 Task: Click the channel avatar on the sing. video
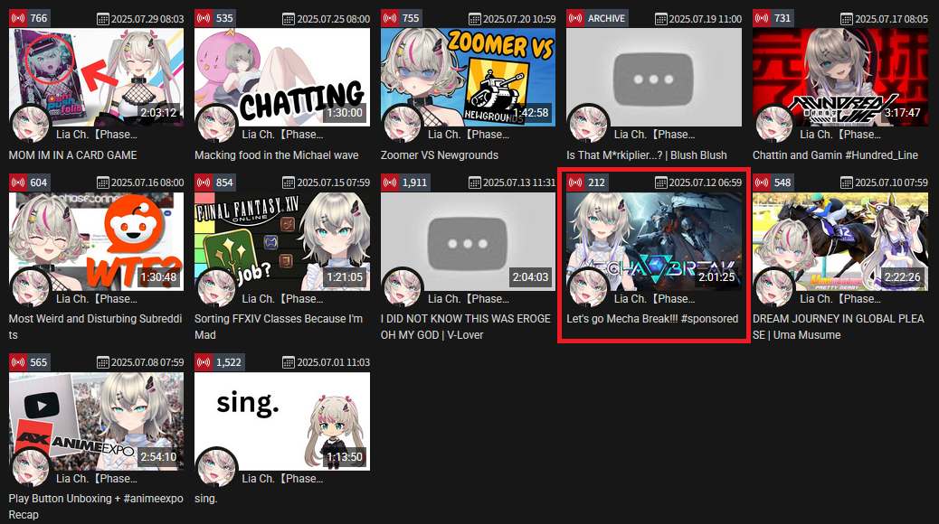pos(216,468)
